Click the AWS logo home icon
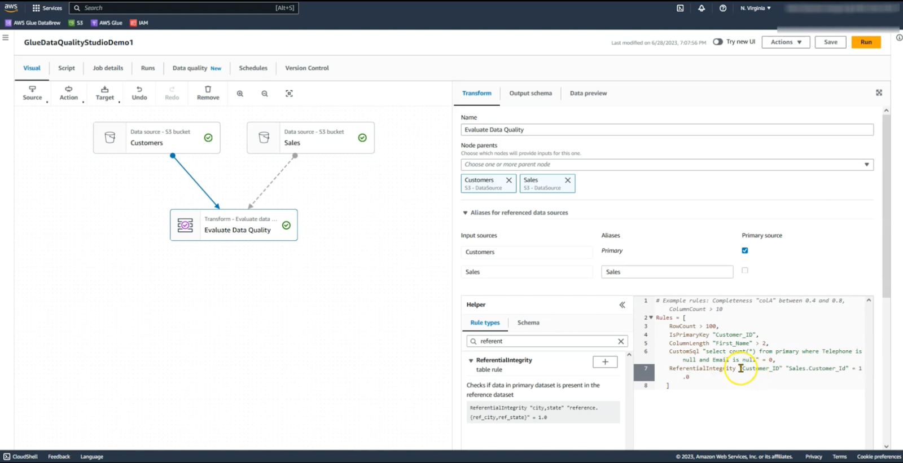903x463 pixels. click(11, 7)
